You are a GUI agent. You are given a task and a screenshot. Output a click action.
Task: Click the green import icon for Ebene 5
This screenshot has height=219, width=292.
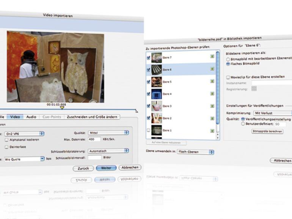[x=212, y=81]
